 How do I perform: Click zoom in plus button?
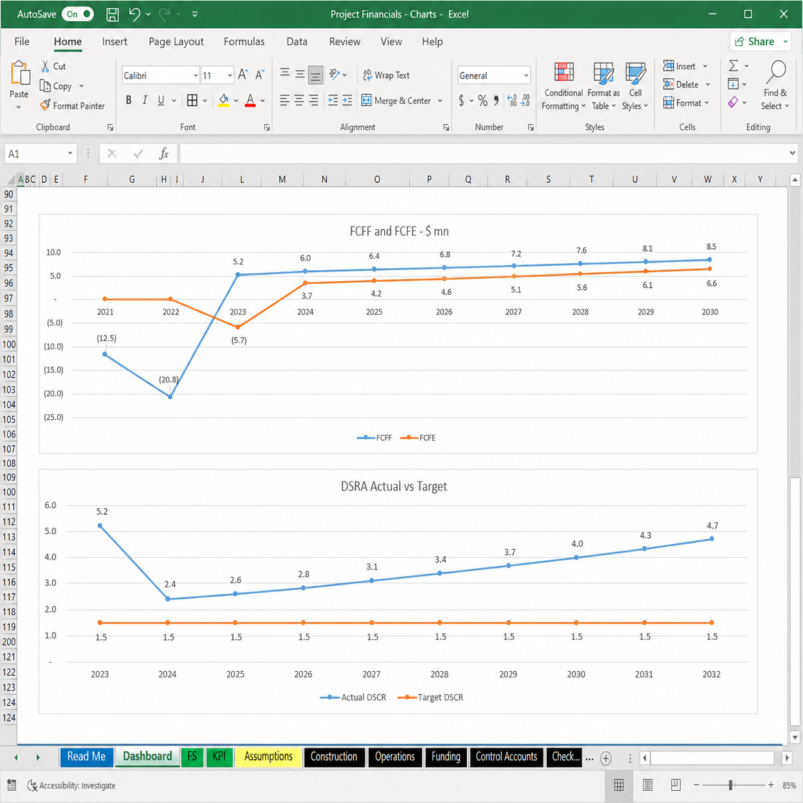771,785
